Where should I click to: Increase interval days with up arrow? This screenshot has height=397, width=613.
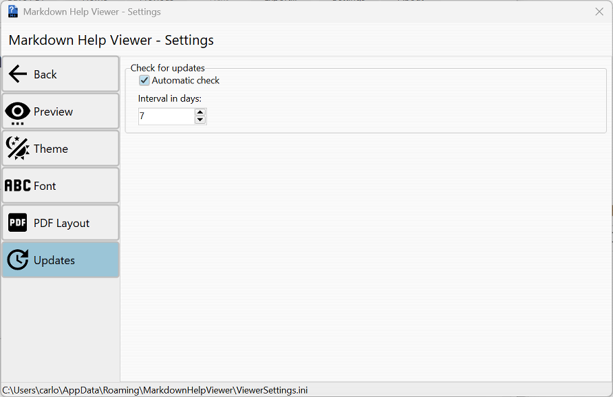click(200, 112)
